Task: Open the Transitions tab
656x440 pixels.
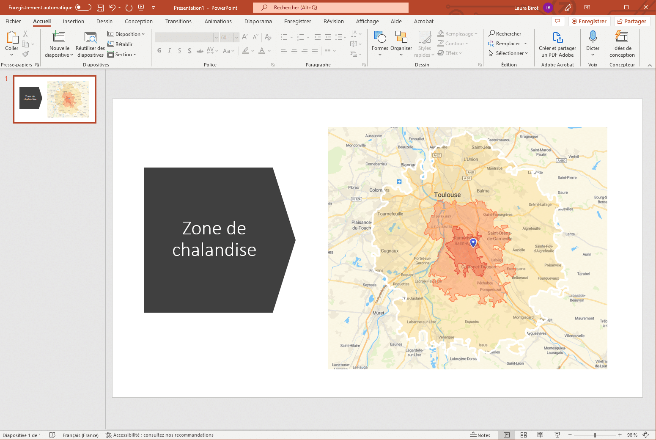Action: tap(178, 21)
